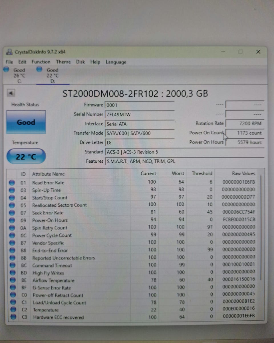Click the Rotation Rate 7200 RPM field
The image size is (274, 343).
coord(245,123)
